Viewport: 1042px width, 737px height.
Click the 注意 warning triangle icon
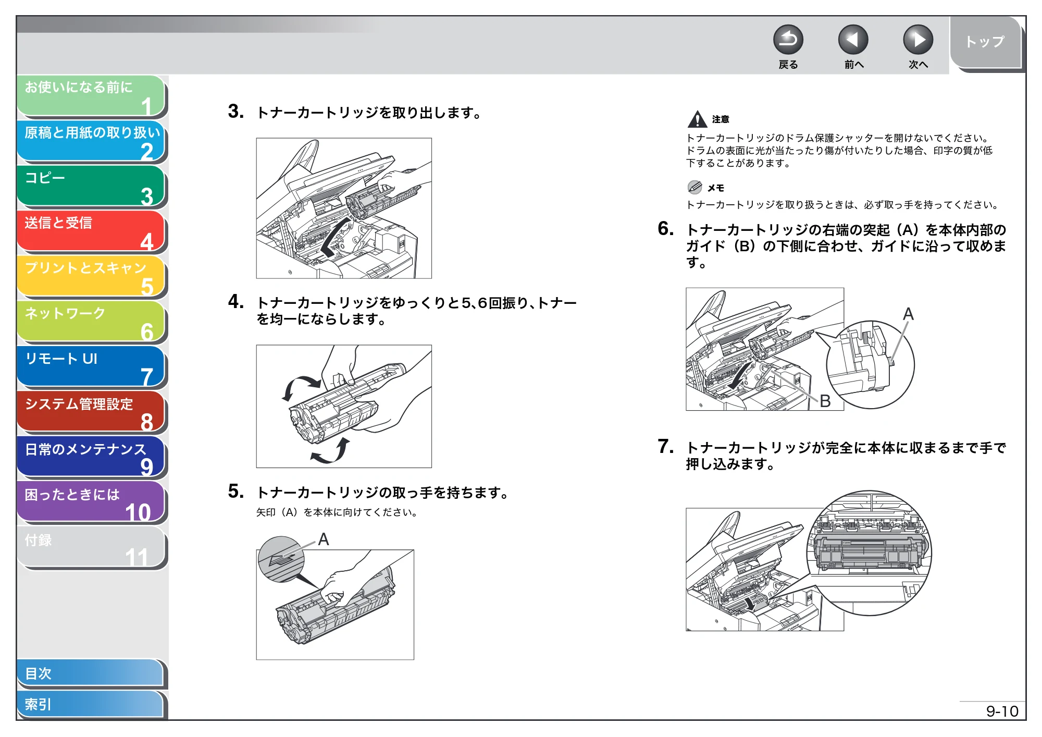697,120
